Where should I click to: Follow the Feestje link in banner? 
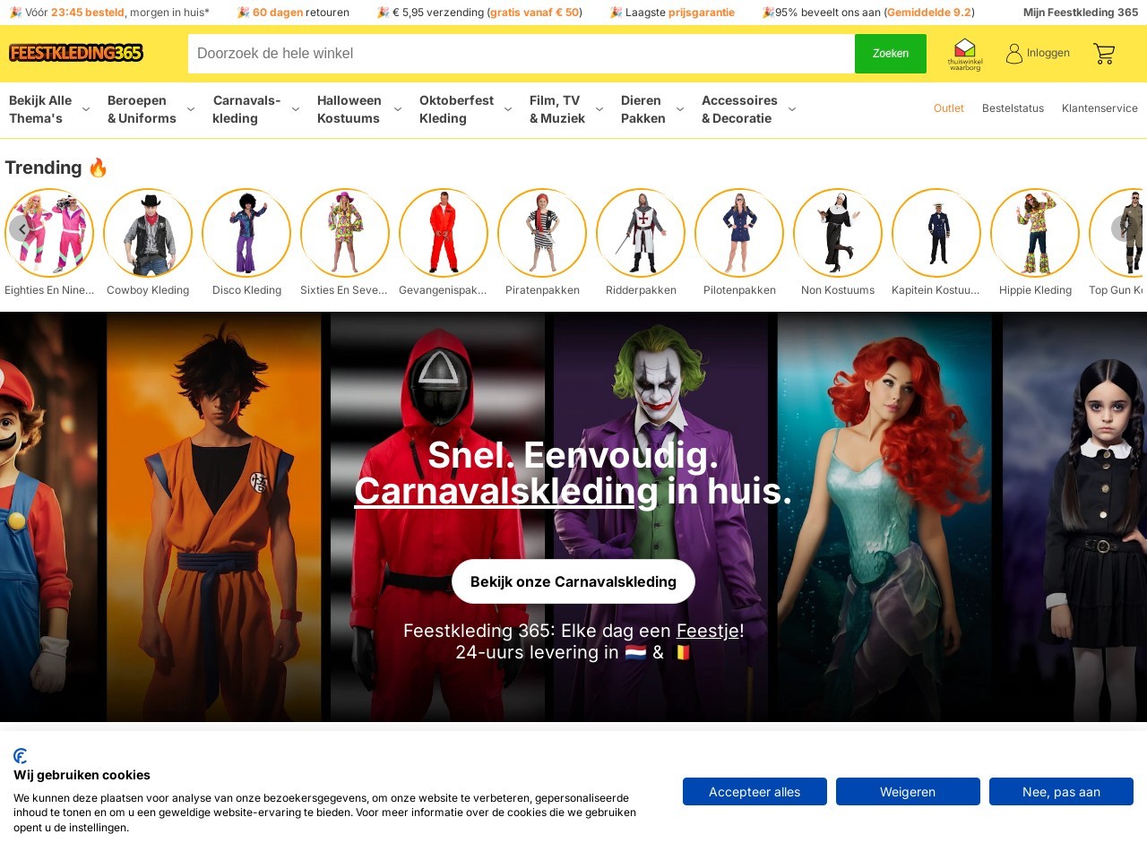coord(708,631)
